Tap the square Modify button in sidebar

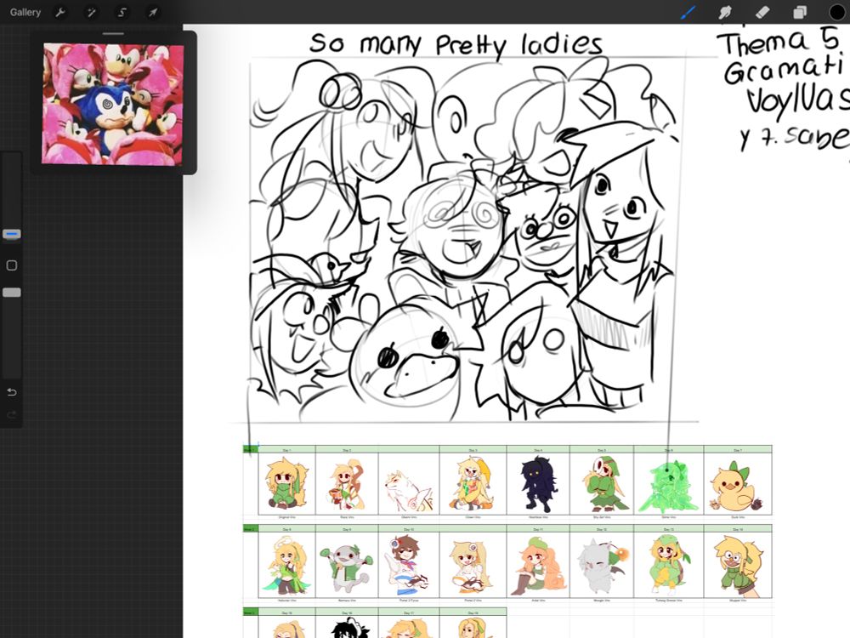coord(11,265)
